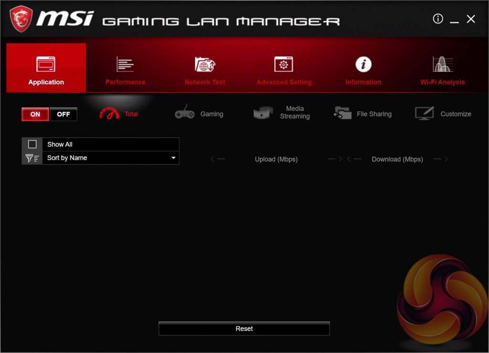
Task: Click the Media Streaming label
Action: [x=295, y=113]
